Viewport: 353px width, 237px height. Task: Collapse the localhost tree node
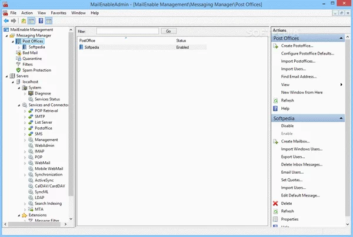[12, 82]
